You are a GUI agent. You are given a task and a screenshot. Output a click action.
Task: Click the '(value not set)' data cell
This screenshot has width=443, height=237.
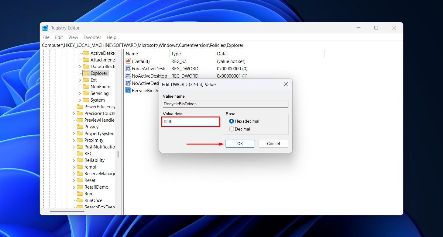tap(231, 61)
